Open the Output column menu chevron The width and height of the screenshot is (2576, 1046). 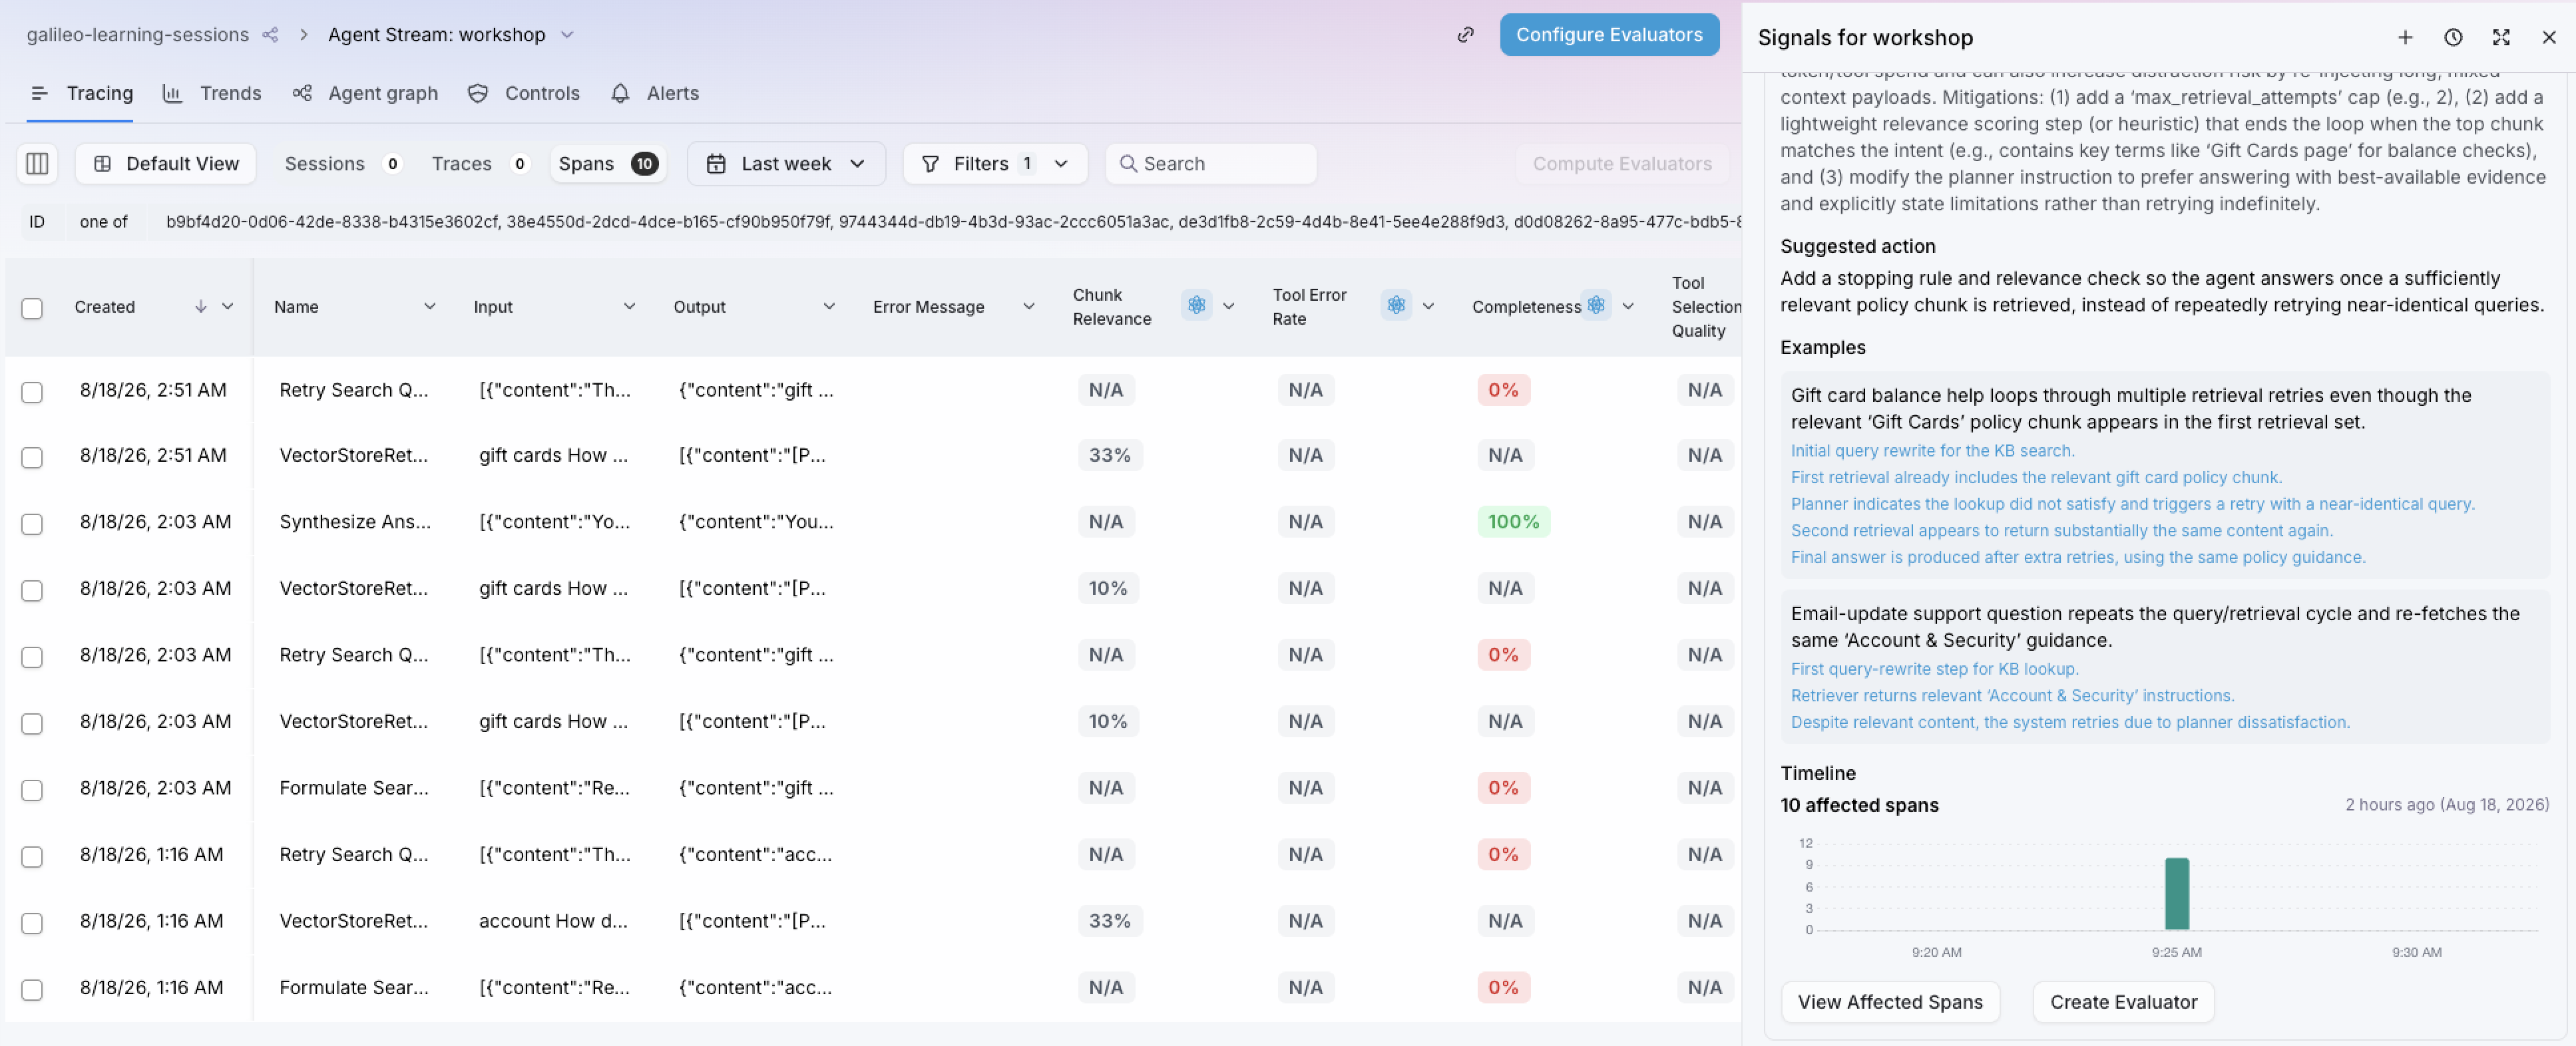click(829, 306)
